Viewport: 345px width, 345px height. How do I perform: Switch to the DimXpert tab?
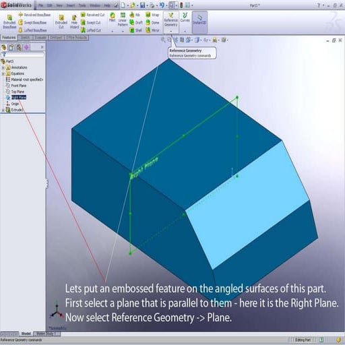pyautogui.click(x=56, y=38)
